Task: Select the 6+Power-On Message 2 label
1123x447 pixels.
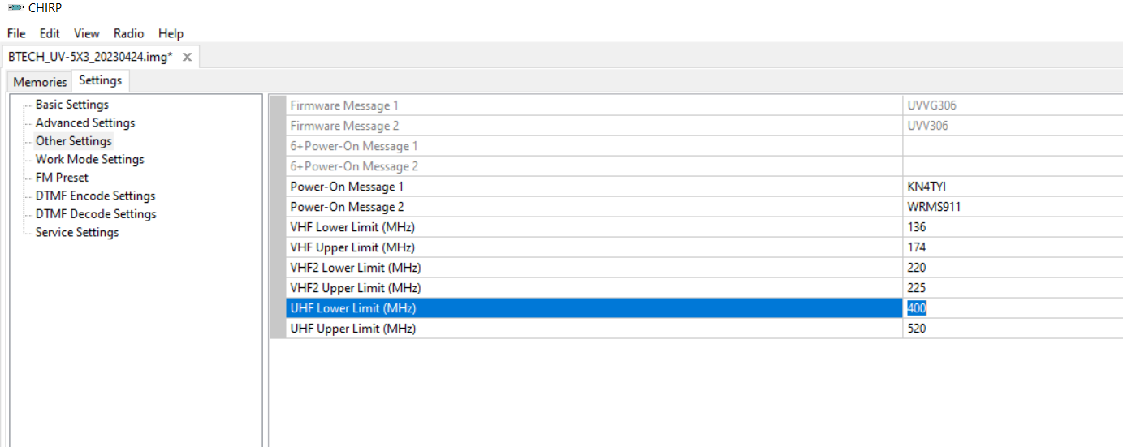Action: (x=354, y=166)
